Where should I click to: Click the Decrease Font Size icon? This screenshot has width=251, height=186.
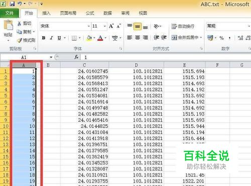click(x=118, y=26)
